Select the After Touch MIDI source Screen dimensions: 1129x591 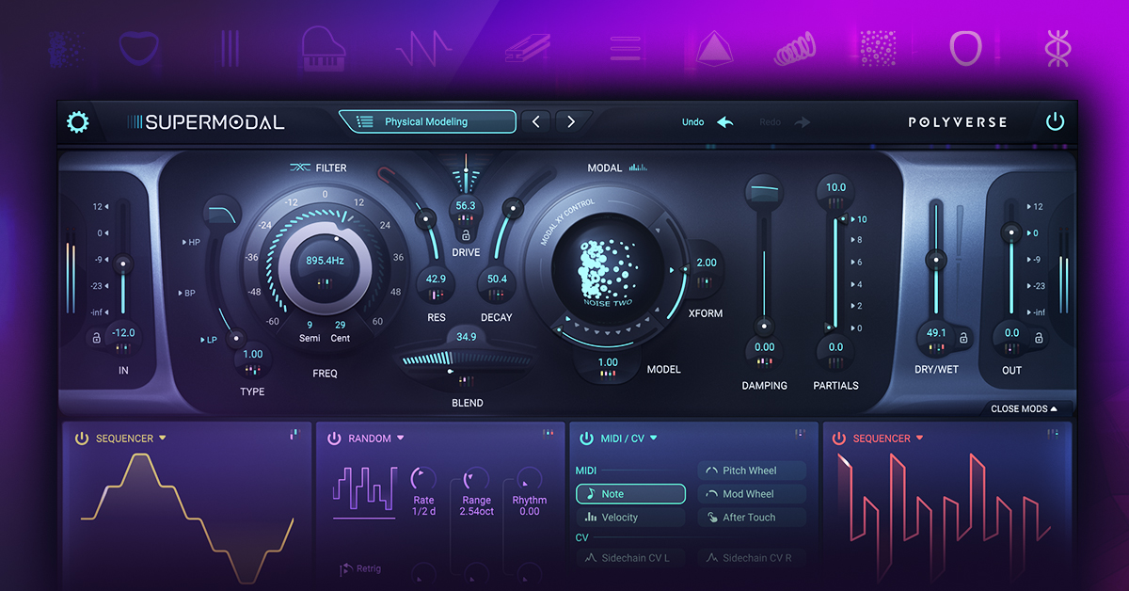pos(753,518)
